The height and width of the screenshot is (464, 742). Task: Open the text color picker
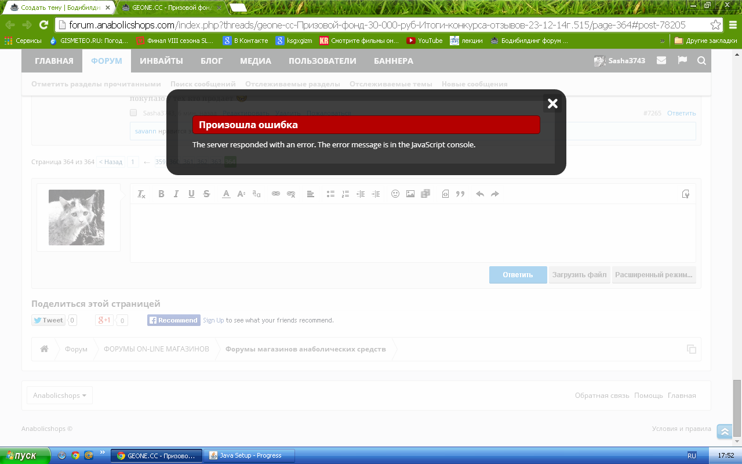pyautogui.click(x=226, y=194)
